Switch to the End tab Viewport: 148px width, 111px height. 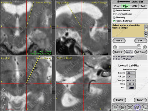(143, 6)
